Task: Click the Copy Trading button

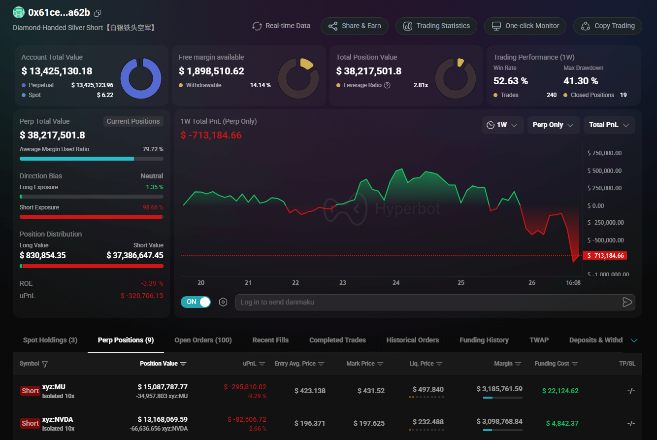Action: point(607,26)
